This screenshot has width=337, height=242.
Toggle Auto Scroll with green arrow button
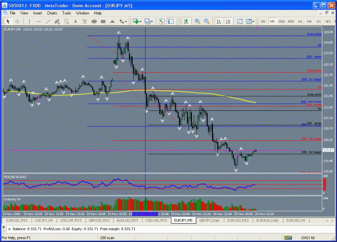tap(219, 21)
